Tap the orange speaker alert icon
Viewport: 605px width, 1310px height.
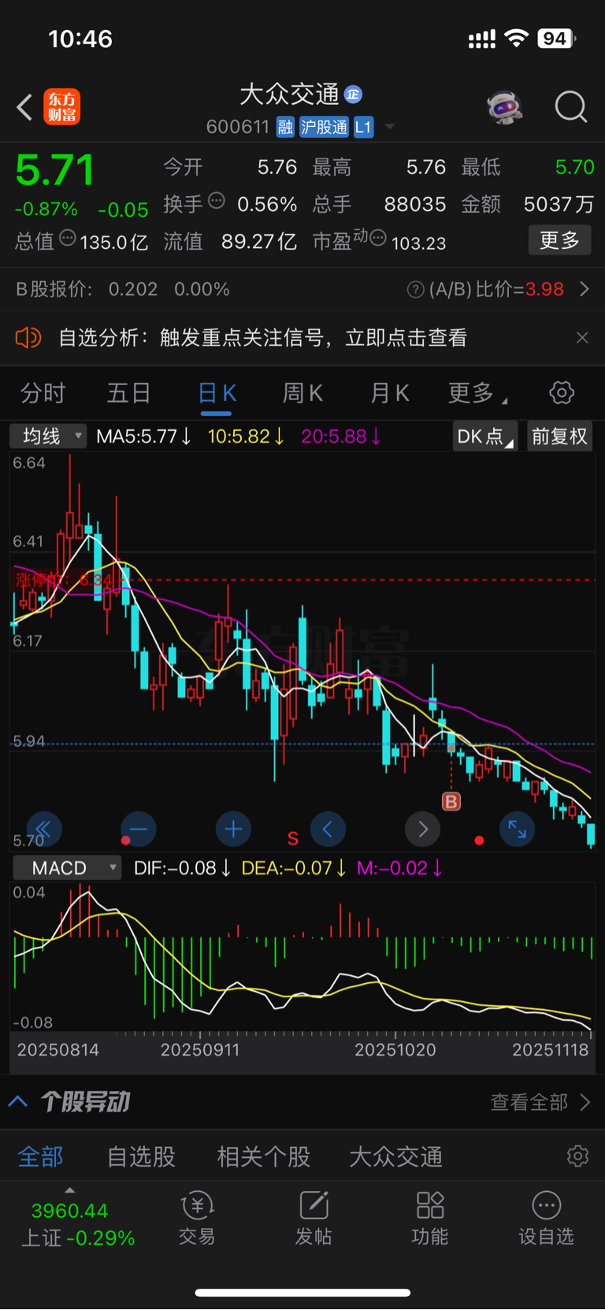[x=28, y=338]
